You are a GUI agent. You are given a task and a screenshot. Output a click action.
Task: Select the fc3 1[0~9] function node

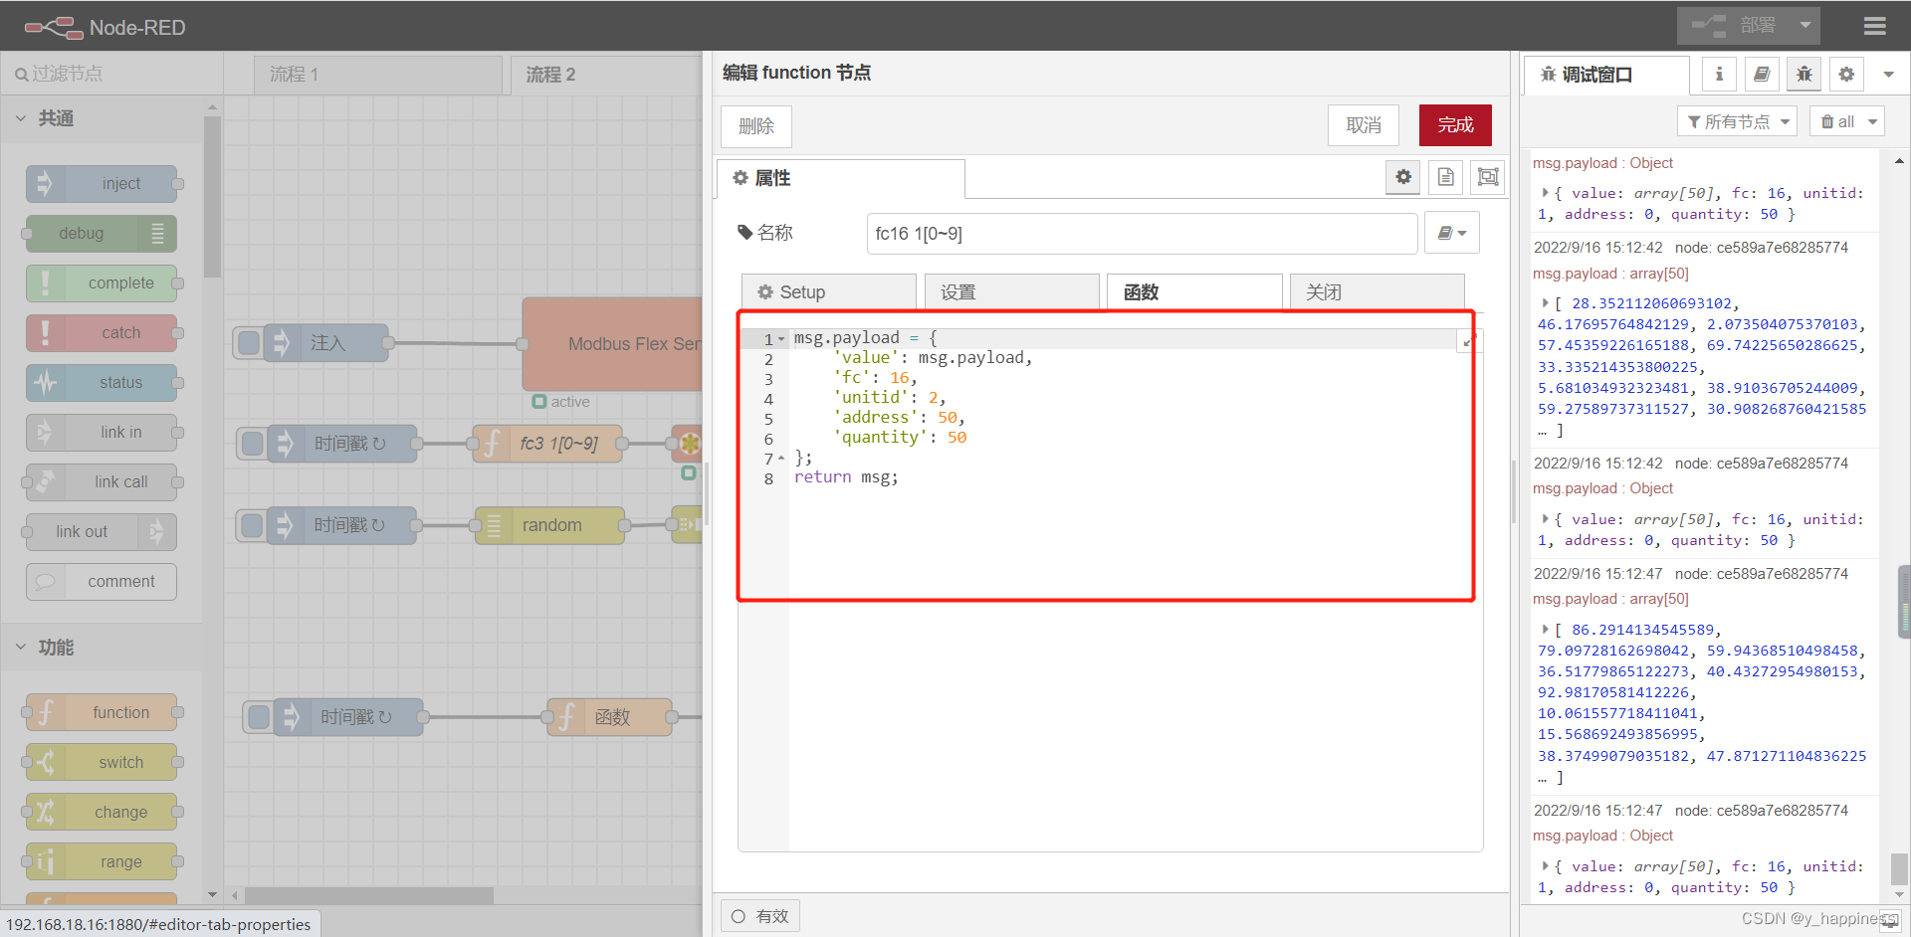tap(548, 444)
